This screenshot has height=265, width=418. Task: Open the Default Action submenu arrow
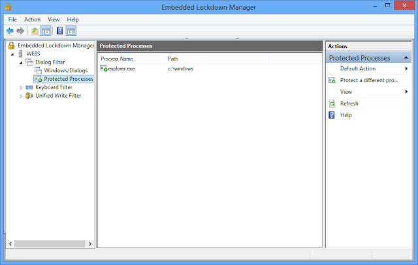(x=406, y=68)
